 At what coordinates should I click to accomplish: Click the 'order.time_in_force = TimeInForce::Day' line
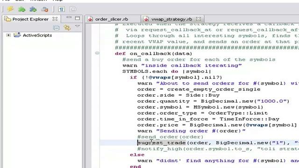208,119
